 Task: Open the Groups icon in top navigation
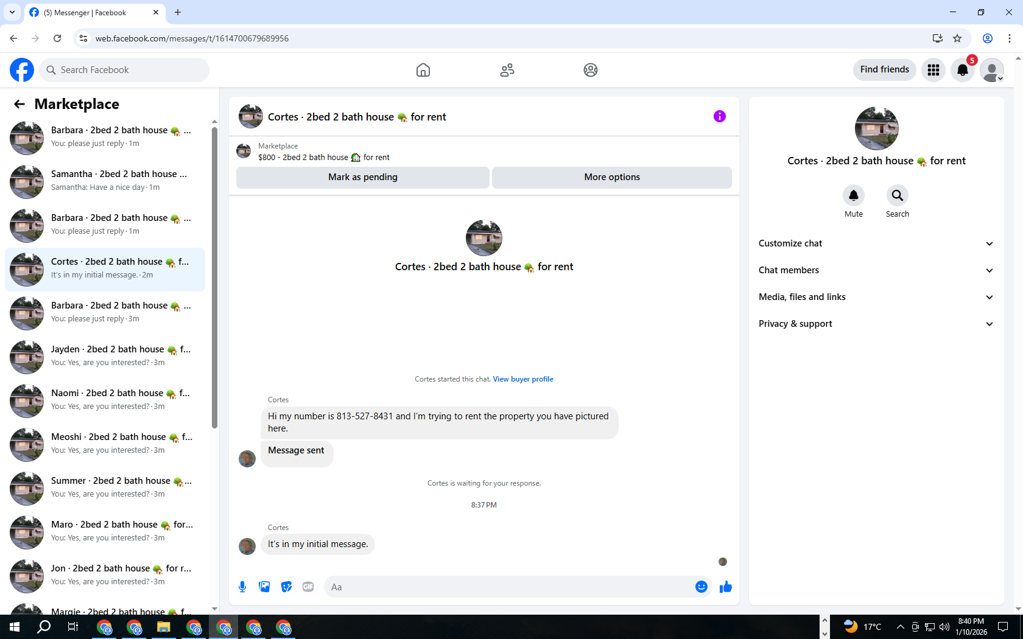point(591,70)
